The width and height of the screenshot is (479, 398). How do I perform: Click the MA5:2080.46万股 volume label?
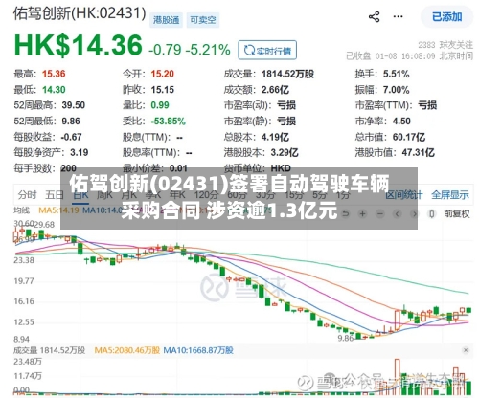click(x=126, y=350)
